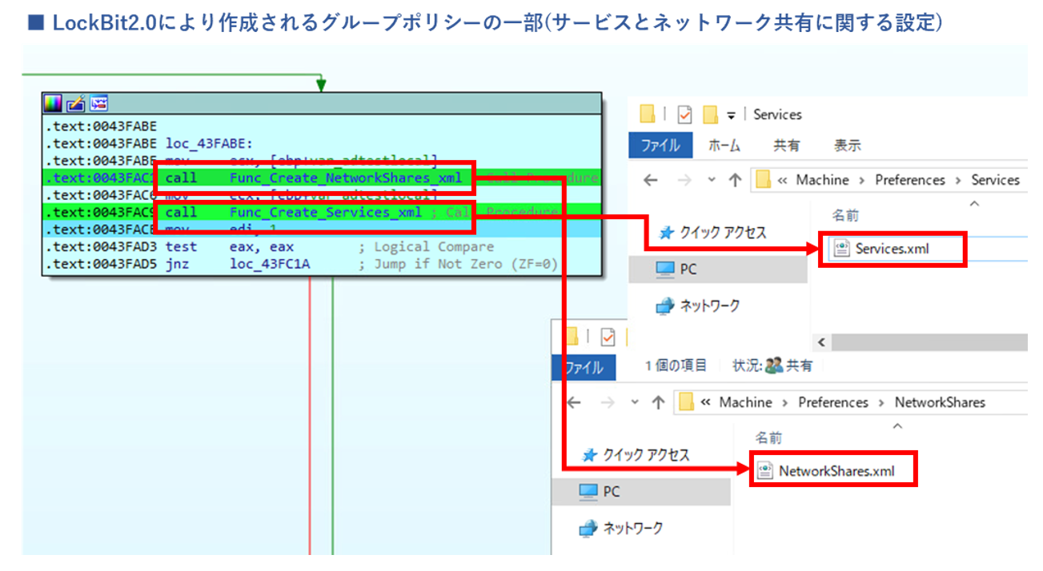The image size is (1043, 571).
Task: Open クイック アクセス in the Services window
Action: tap(712, 233)
